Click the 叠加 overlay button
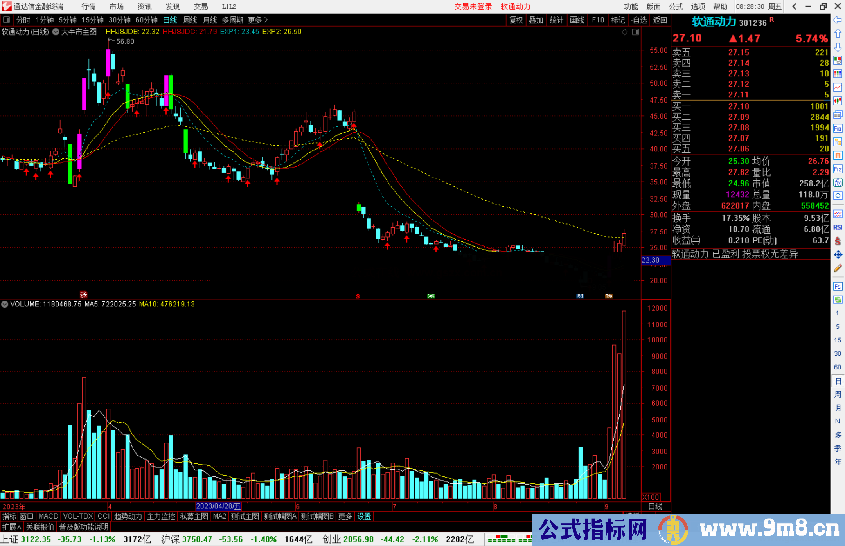The image size is (845, 546). (x=536, y=20)
